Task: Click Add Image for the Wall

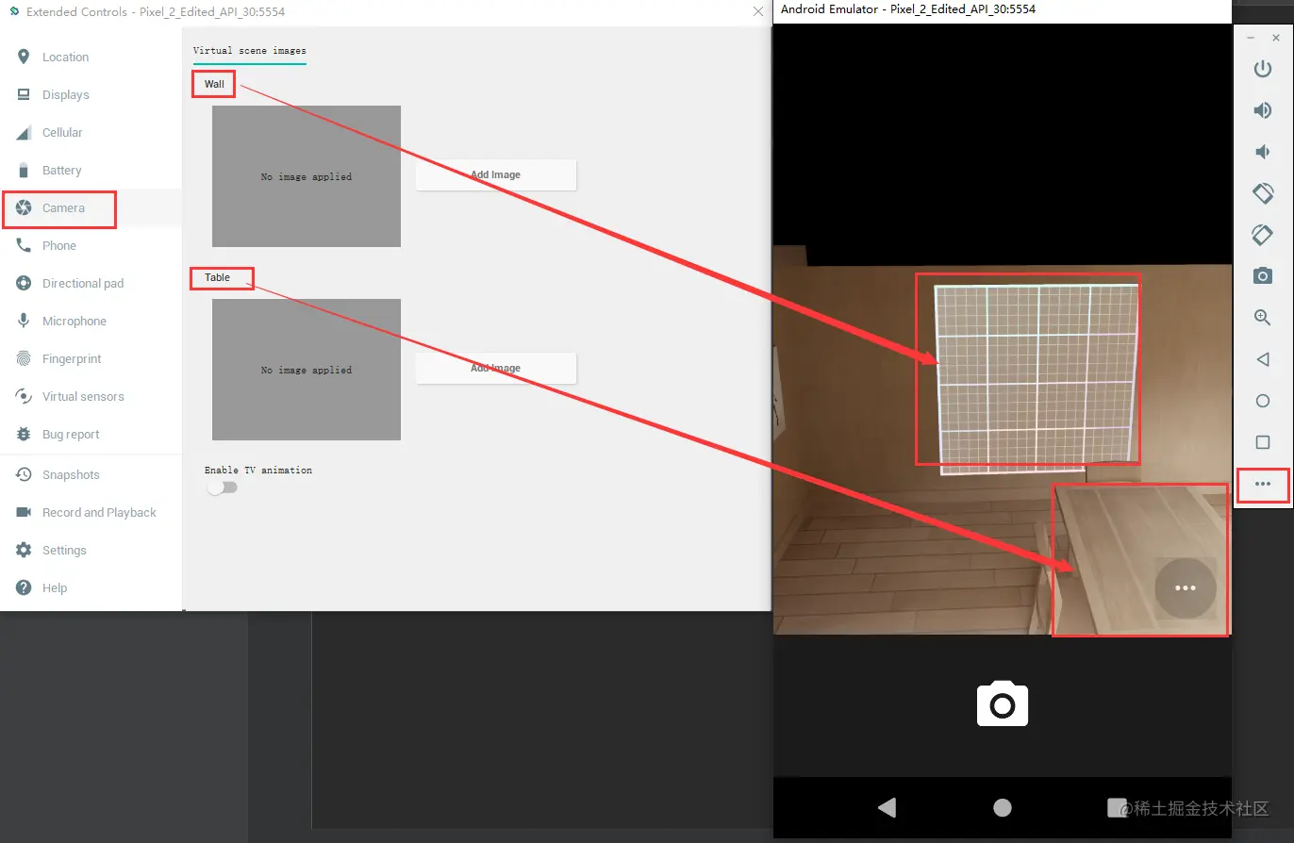Action: point(495,174)
